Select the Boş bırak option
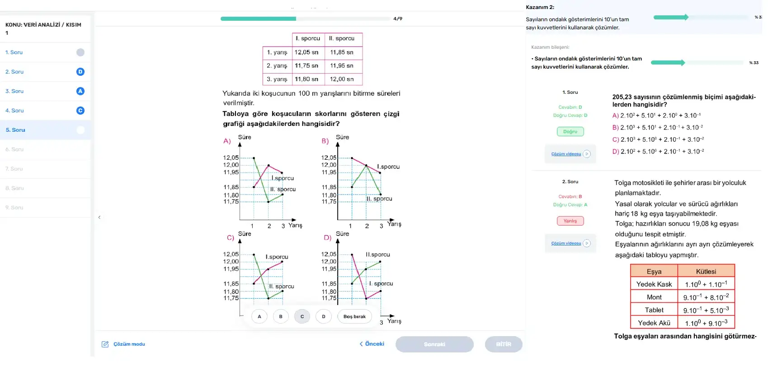This screenshot has width=768, height=375. coord(354,317)
